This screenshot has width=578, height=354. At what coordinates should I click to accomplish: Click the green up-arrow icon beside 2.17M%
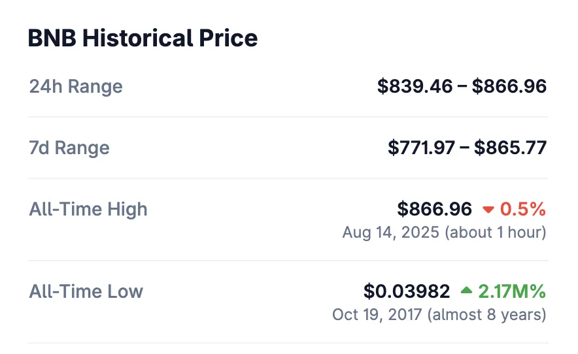click(466, 291)
